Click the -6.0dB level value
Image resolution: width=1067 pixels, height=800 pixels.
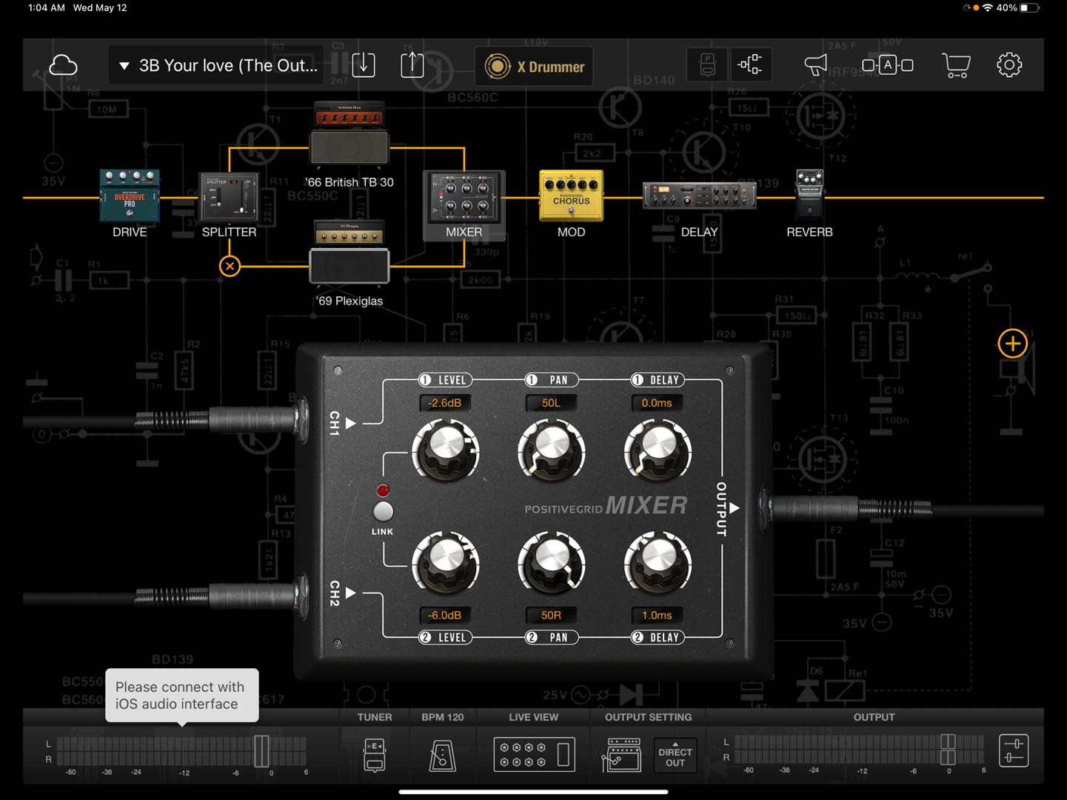(x=445, y=615)
